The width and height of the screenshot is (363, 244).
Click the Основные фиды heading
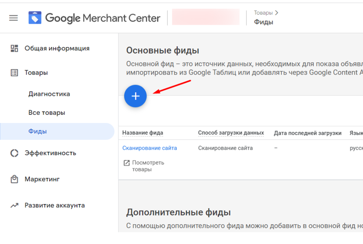pos(163,50)
